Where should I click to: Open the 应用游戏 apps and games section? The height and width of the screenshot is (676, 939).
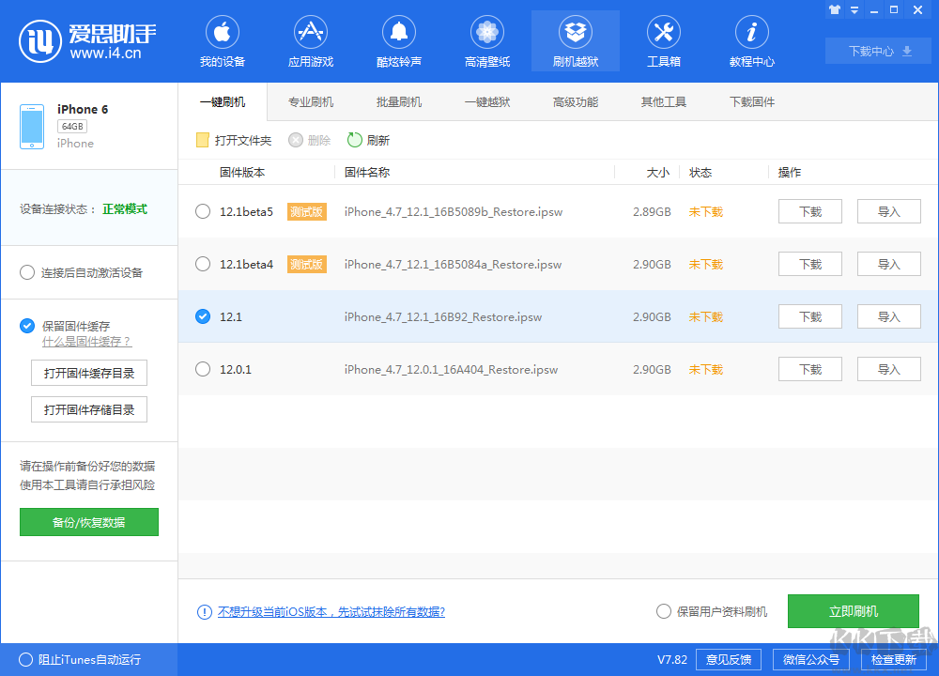(x=310, y=40)
